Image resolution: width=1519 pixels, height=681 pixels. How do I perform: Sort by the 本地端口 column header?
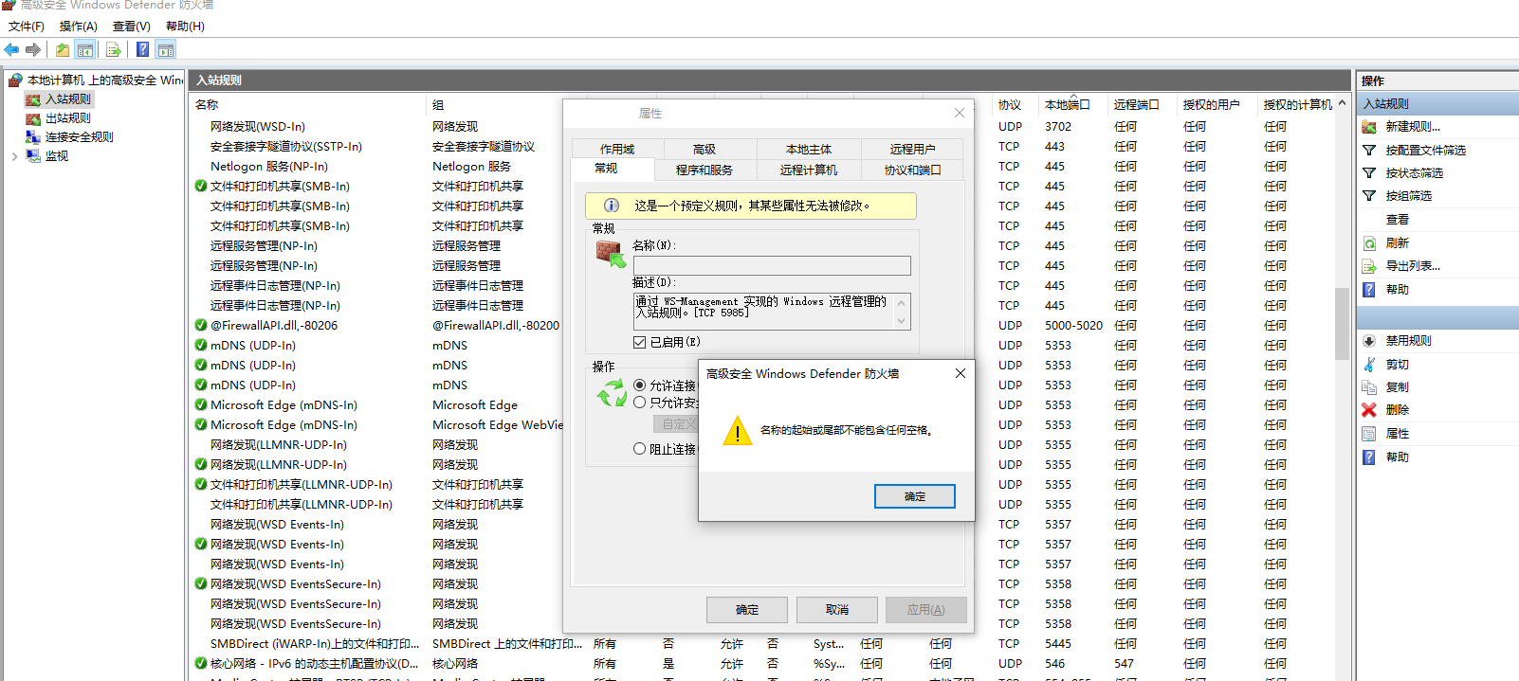(1068, 105)
